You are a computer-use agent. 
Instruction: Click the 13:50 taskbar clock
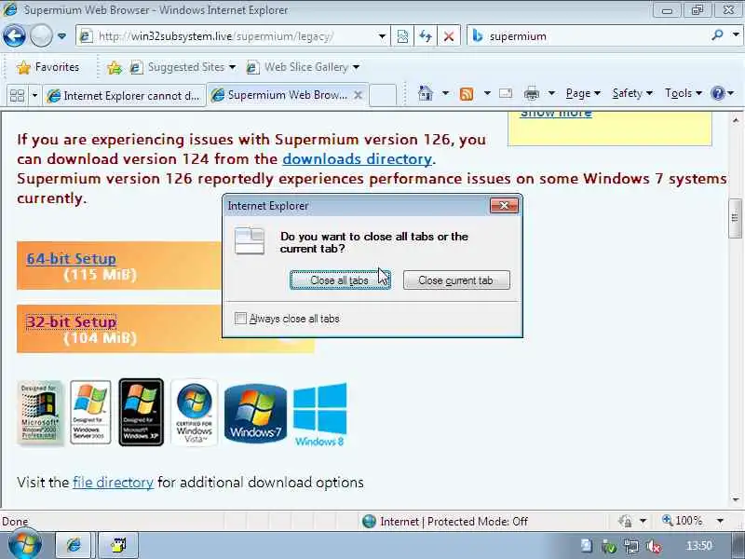point(699,546)
